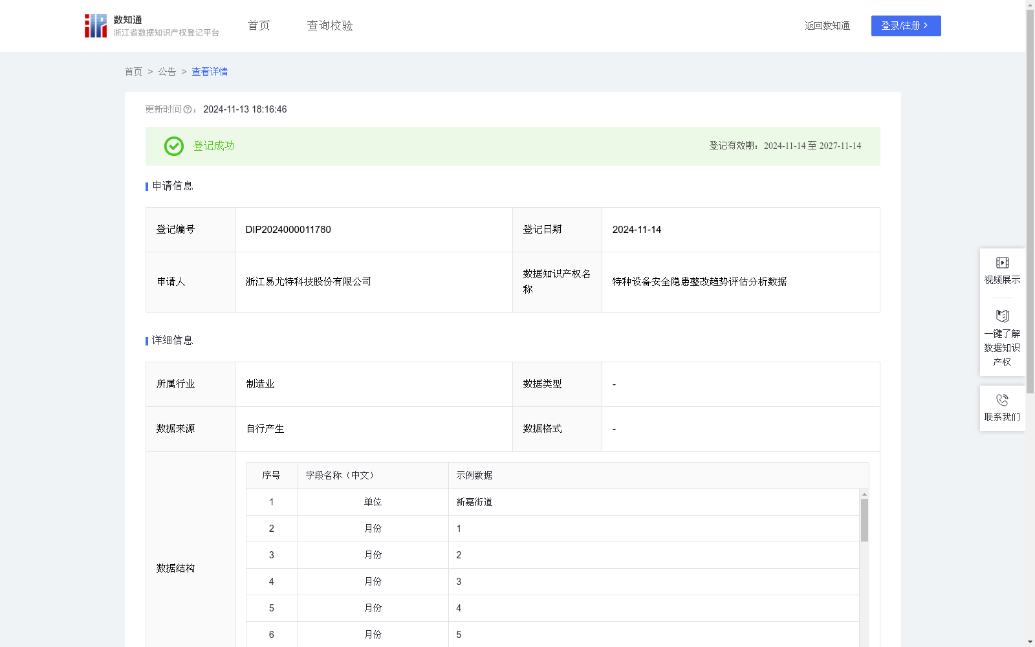The height and width of the screenshot is (647, 1035).
Task: Select applicant 浙江易尤特科技股份有限公司
Action: pos(309,281)
